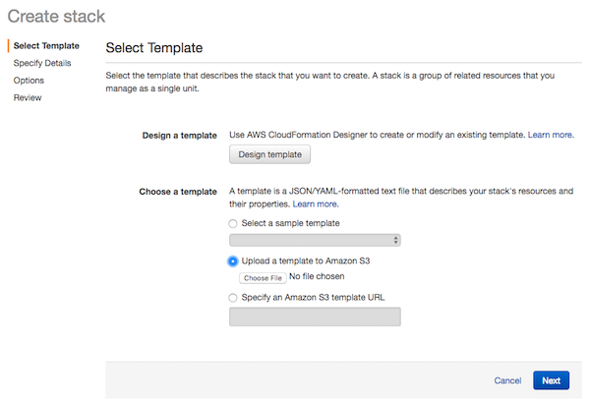The width and height of the screenshot is (590, 406).
Task: Click the Choose File button
Action: [x=263, y=278]
